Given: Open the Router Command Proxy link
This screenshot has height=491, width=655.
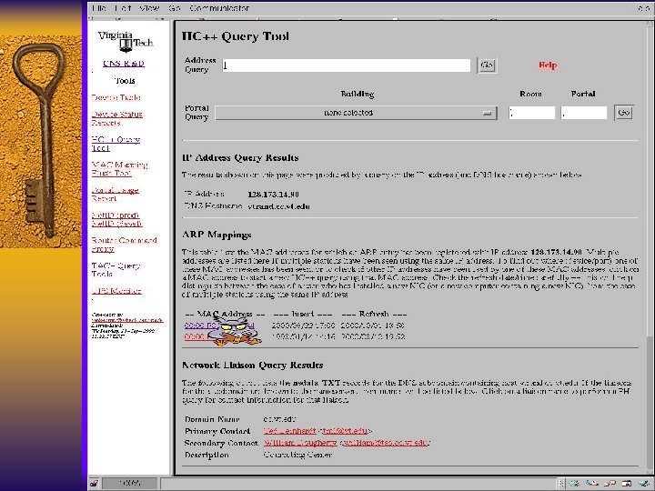Looking at the screenshot, I should [124, 245].
